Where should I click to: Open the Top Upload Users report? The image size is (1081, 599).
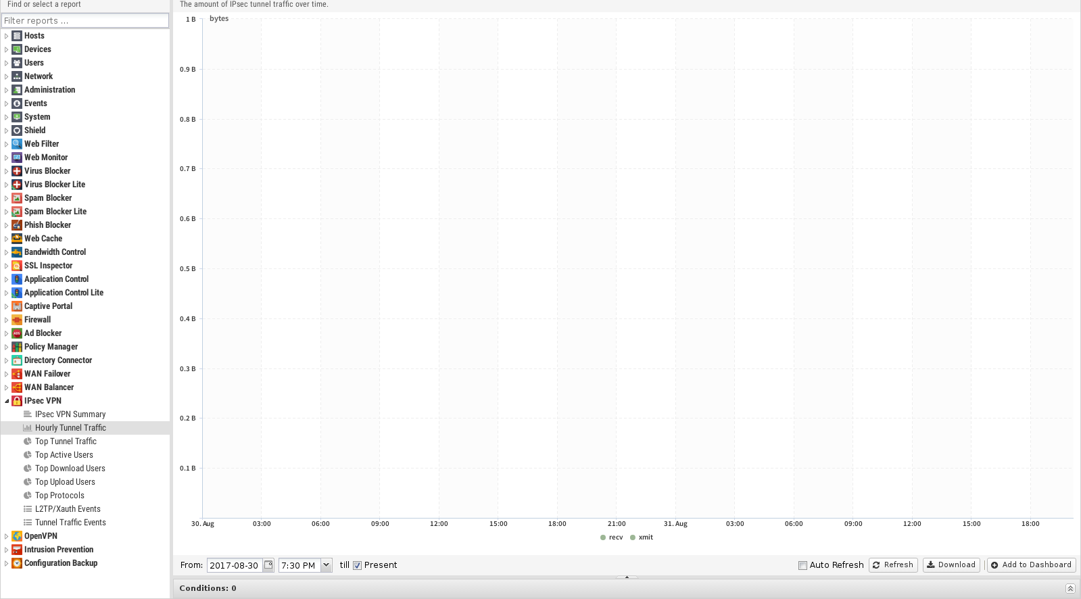tap(65, 482)
